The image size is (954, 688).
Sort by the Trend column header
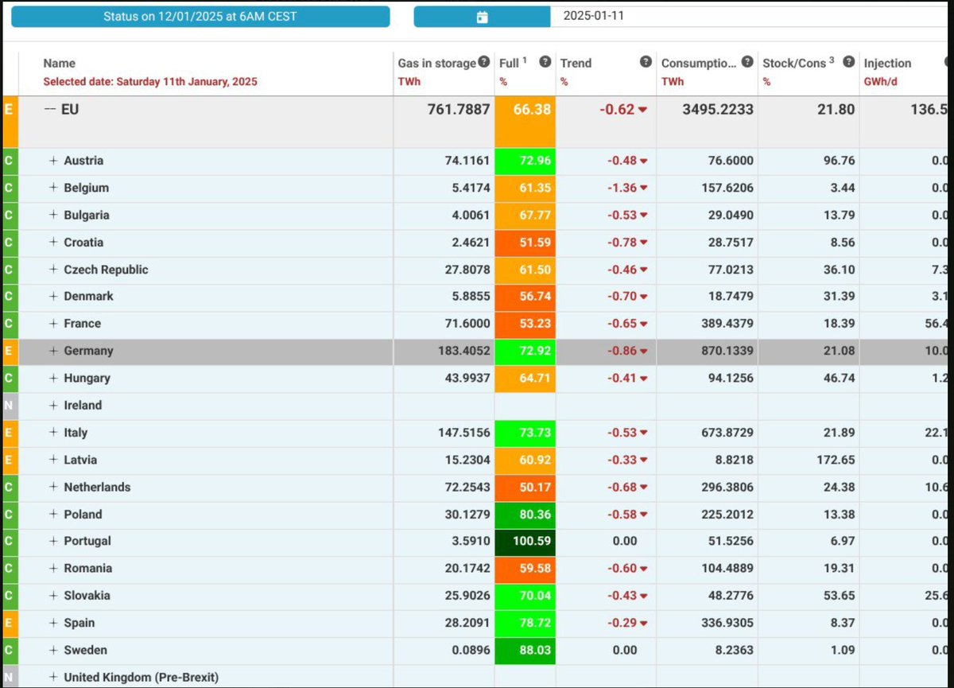click(576, 64)
